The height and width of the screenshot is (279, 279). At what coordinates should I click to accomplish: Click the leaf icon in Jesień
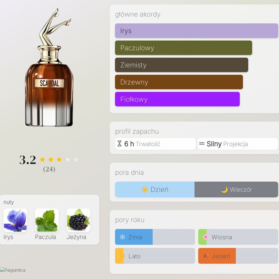point(206,256)
